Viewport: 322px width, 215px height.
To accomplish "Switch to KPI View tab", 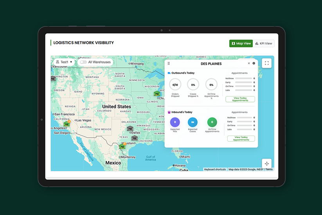I will point(264,43).
